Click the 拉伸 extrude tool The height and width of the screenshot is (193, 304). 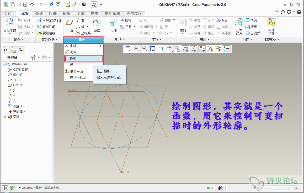113,25
